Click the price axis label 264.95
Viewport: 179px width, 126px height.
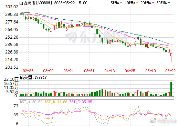coord(12,30)
